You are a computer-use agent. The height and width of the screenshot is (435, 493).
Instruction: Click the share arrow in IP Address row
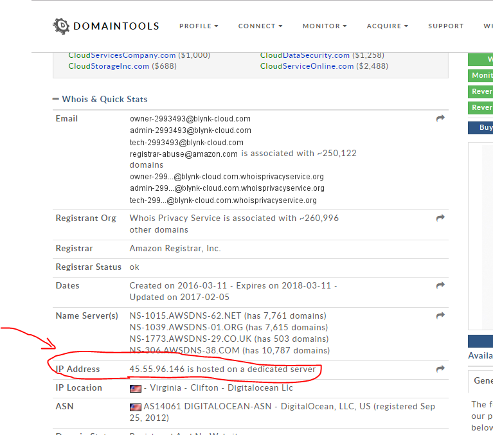point(440,369)
